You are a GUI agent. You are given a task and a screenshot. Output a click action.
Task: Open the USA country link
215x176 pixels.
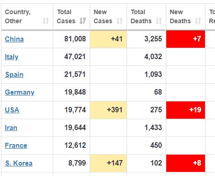click(12, 110)
